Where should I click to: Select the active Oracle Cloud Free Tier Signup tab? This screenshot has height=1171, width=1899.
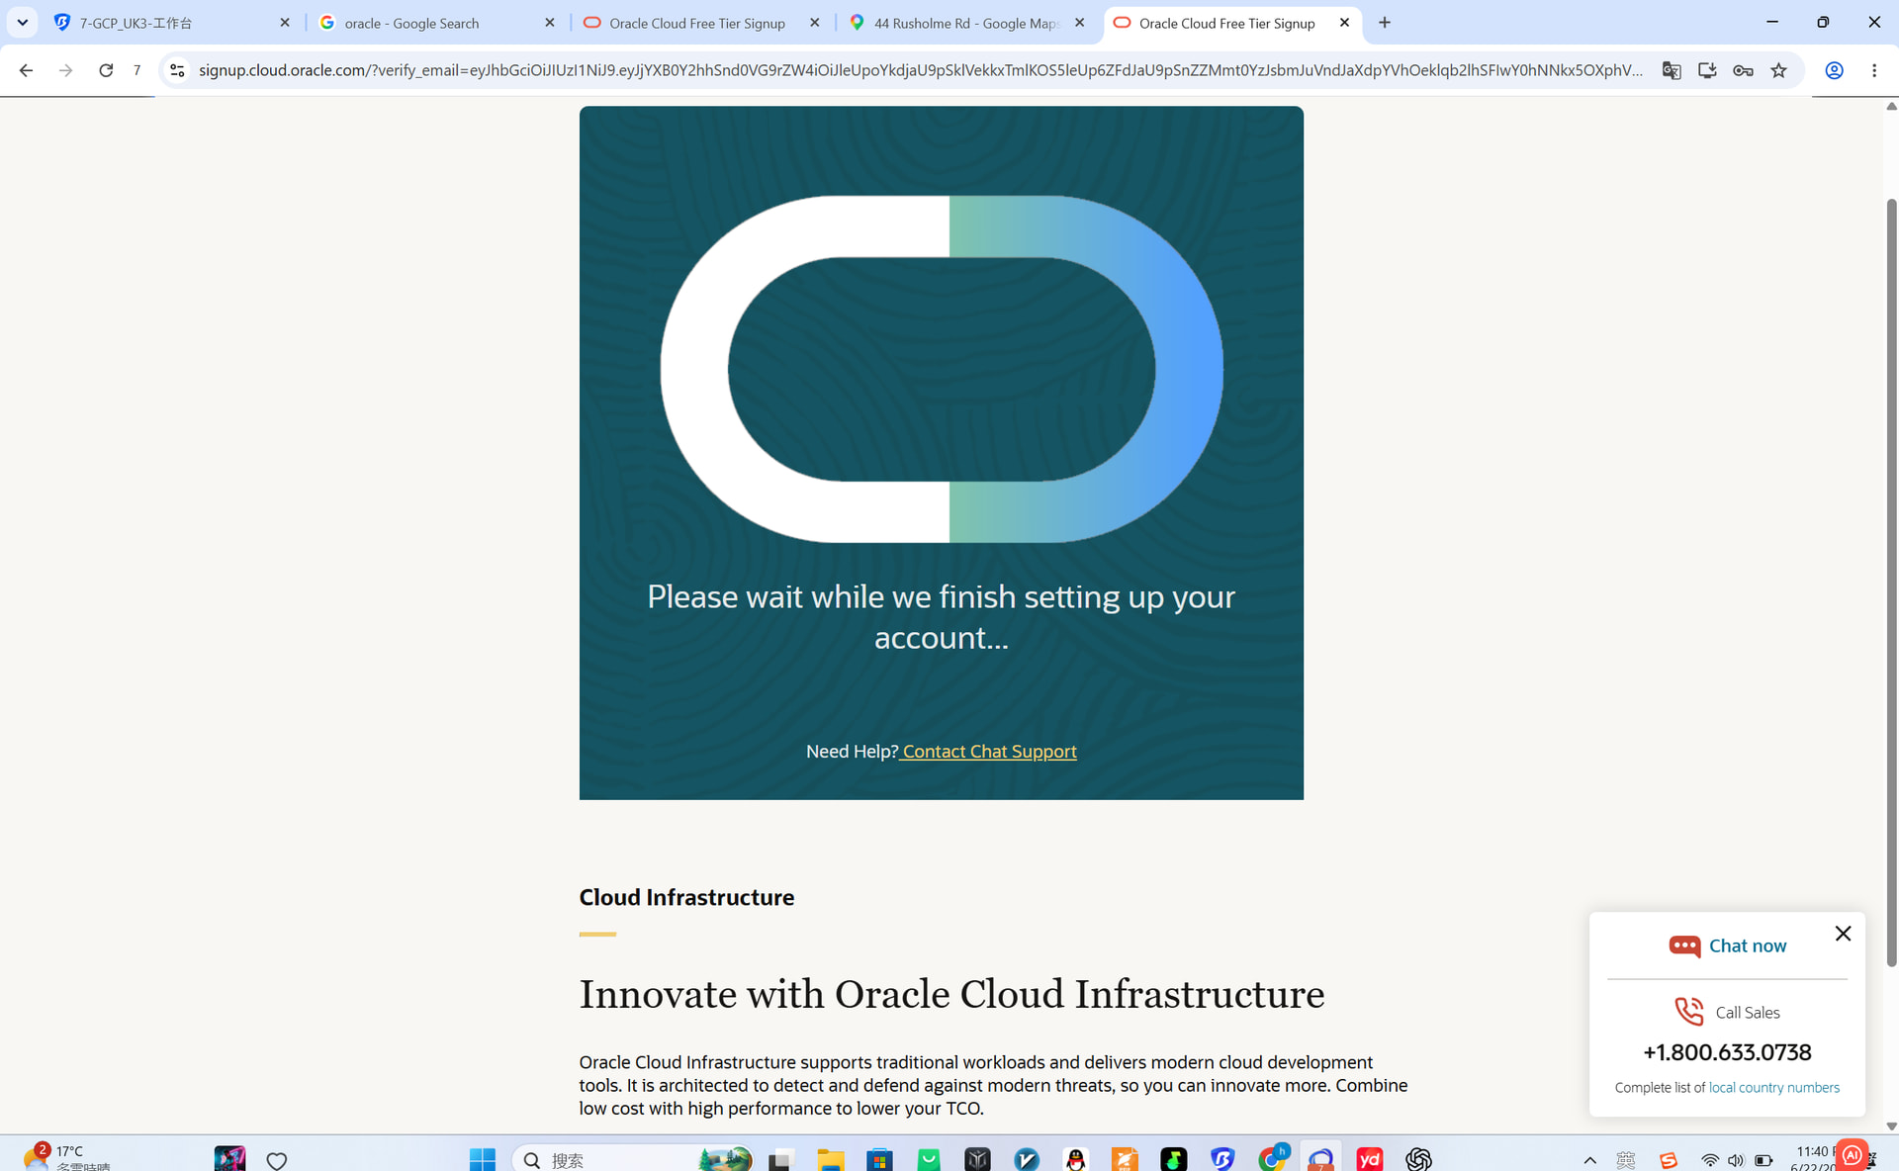point(1232,23)
